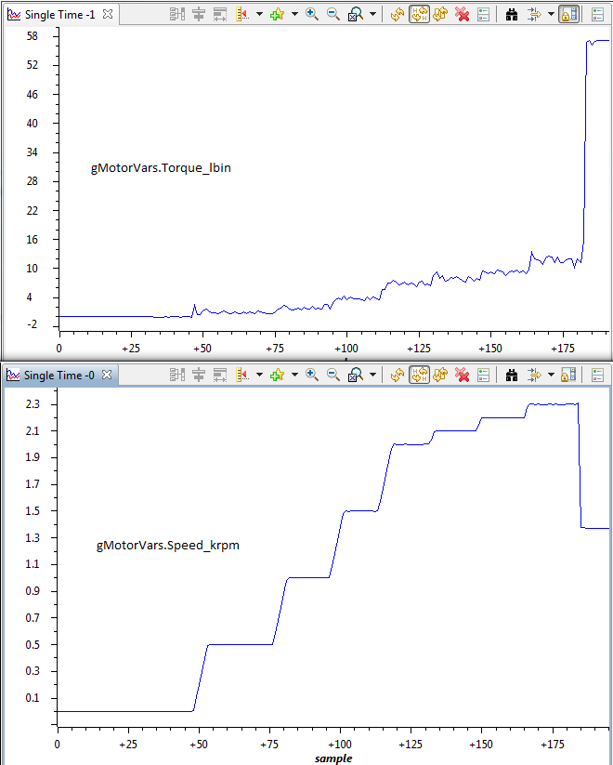Click the green star icon in Single Time -1 toolbar

(x=277, y=14)
